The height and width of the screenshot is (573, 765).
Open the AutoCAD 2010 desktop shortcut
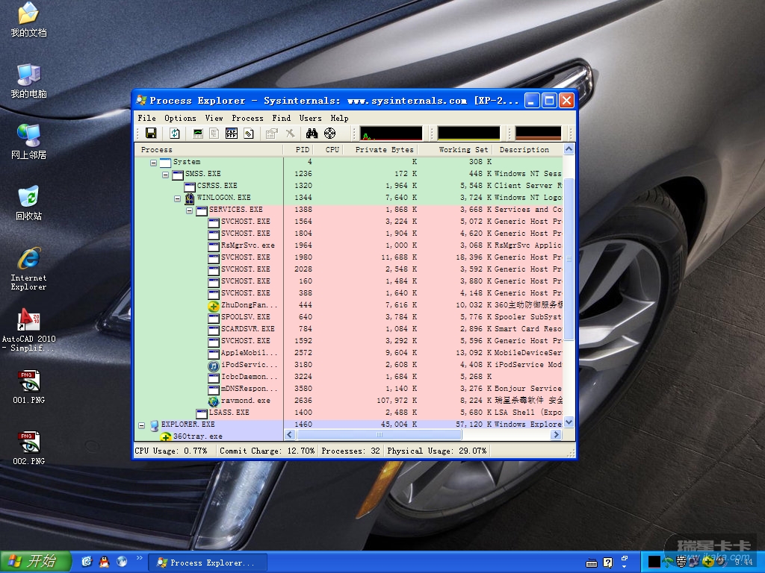(28, 321)
